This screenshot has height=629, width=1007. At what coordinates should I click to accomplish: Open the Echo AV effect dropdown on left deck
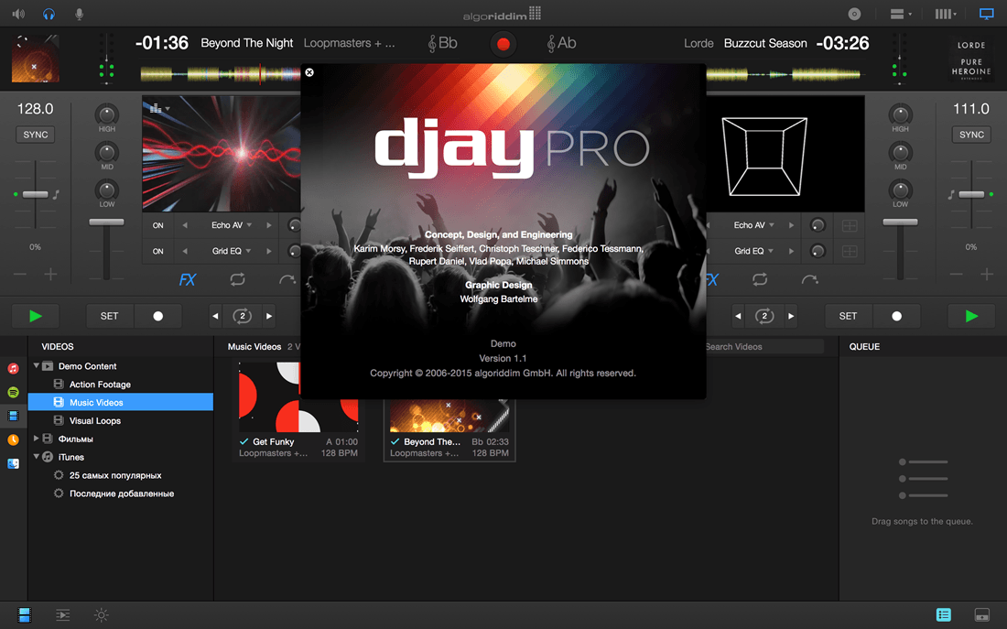[232, 225]
